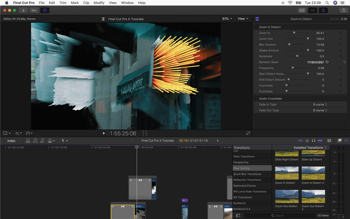Generate a new Random Seed value
This screenshot has height=219, width=350.
[x=327, y=62]
